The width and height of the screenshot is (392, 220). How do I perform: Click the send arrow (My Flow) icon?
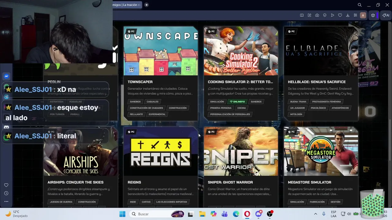tap(332, 15)
